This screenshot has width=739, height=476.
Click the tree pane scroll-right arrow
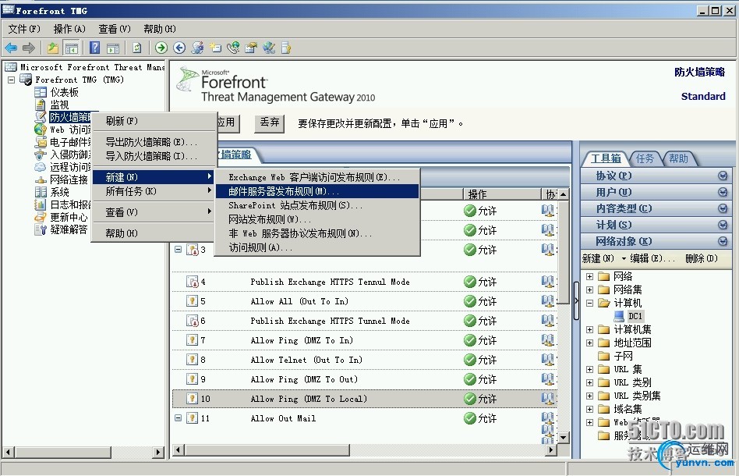point(158,452)
